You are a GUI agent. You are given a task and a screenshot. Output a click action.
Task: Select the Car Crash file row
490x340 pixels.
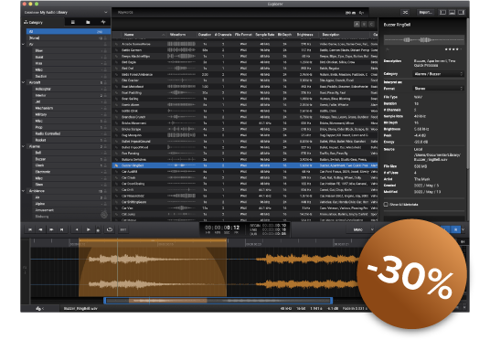[245, 177]
